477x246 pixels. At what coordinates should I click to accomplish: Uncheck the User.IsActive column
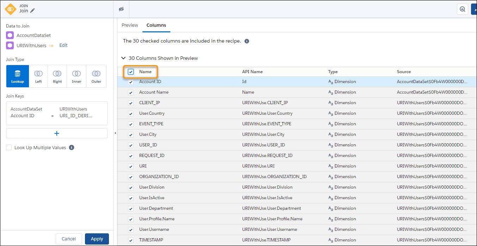point(131,198)
